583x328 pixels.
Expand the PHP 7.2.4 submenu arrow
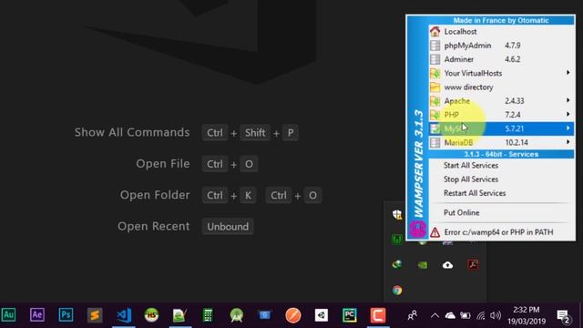click(568, 114)
